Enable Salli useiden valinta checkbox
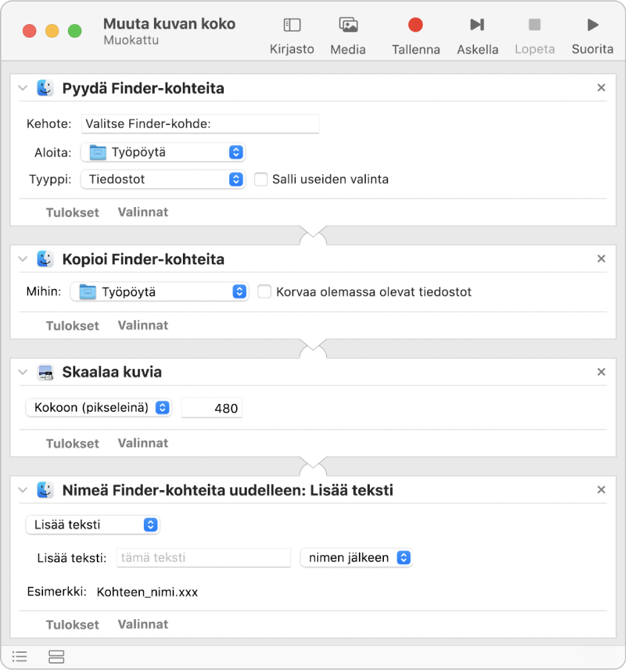This screenshot has height=671, width=626. point(261,180)
